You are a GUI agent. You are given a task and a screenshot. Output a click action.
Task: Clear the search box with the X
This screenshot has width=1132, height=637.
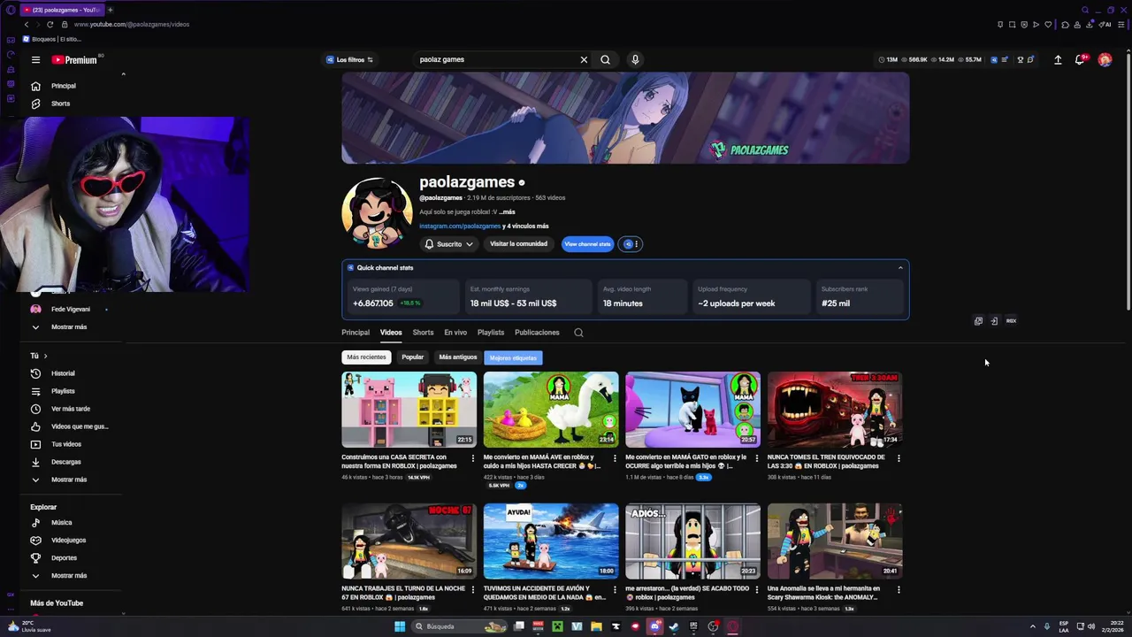click(584, 60)
